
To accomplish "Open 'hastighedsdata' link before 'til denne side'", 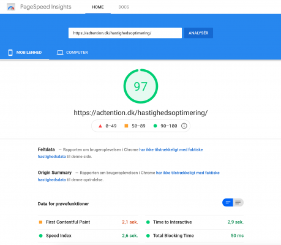I will pos(51,157).
